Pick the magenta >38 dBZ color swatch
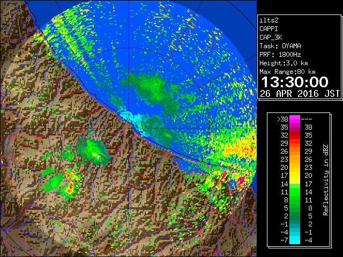The image size is (343, 257). click(295, 119)
